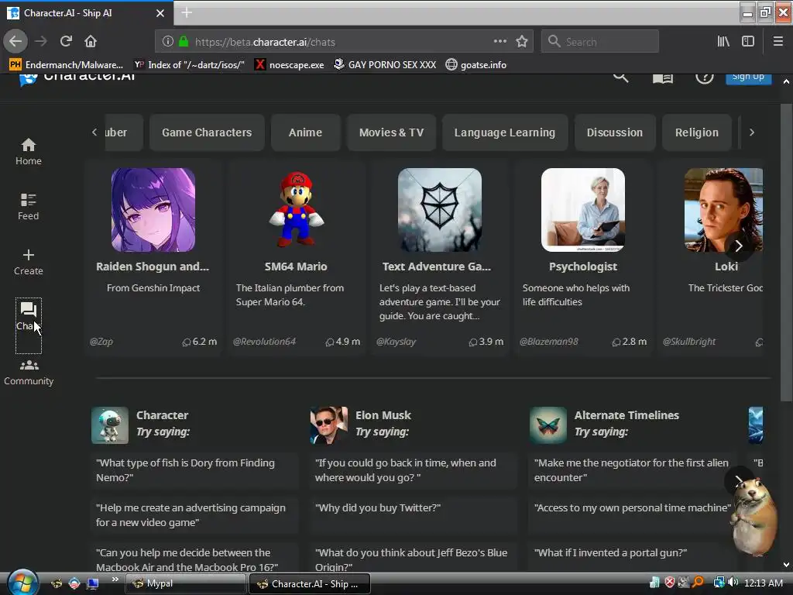
Task: Select the Movies & TV category tab
Action: click(x=391, y=132)
